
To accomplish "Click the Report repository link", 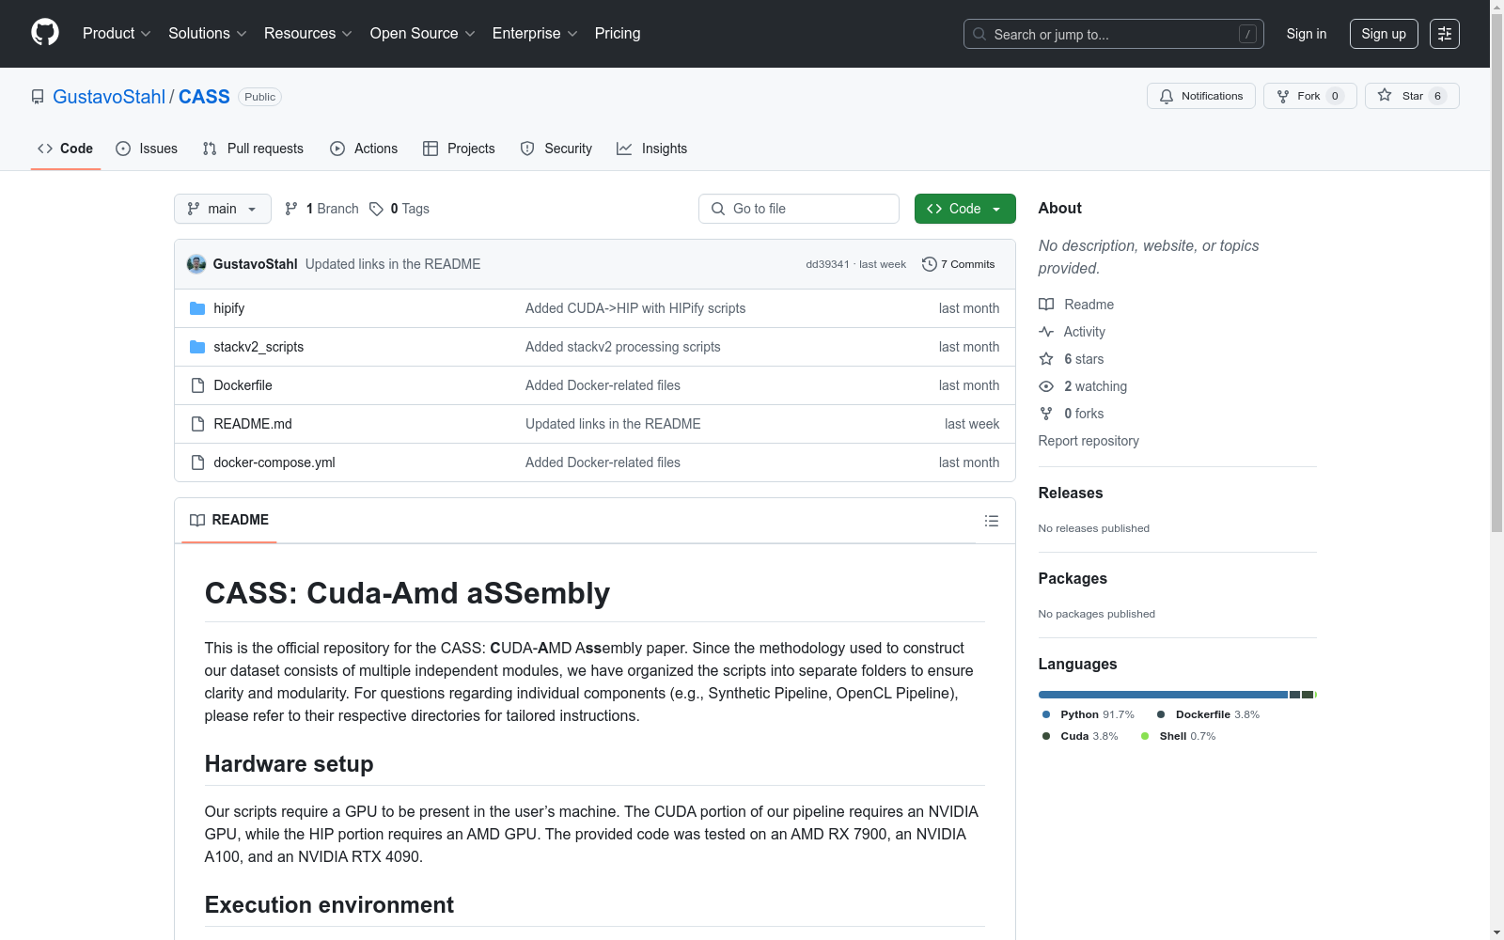I will point(1089,441).
